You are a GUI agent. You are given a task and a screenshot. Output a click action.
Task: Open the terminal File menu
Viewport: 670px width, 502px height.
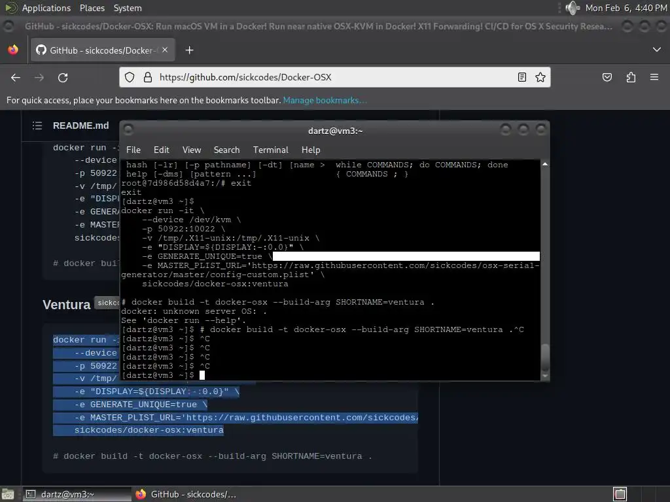point(133,150)
